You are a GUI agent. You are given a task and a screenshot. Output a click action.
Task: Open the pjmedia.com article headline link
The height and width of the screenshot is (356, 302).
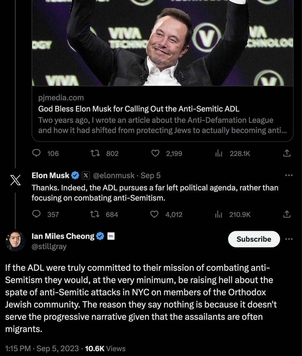(139, 109)
